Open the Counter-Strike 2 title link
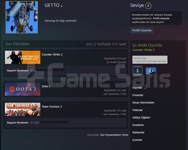 coord(52,55)
